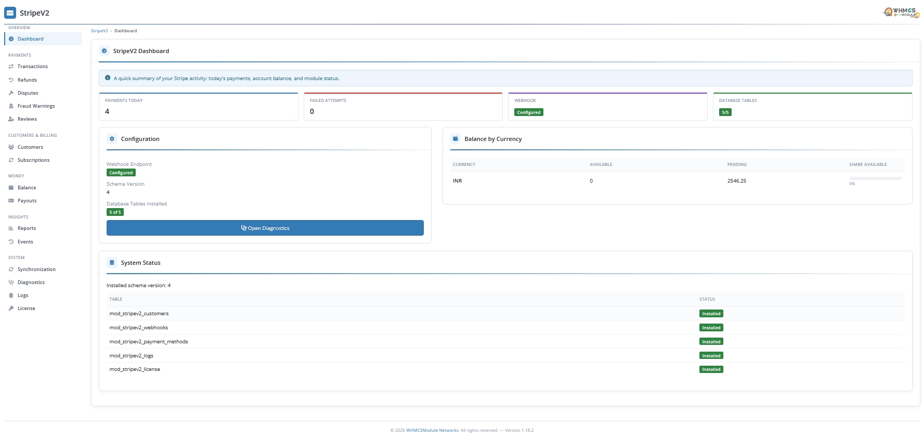
Task: Click the Version 1.18.2 footer text
Action: point(519,430)
